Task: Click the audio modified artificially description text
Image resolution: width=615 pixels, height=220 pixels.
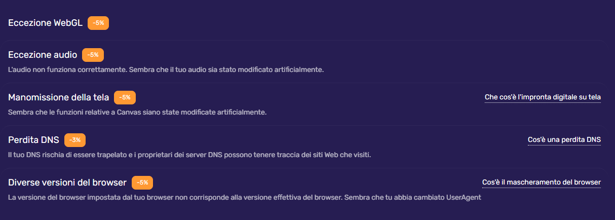Action: (x=166, y=69)
